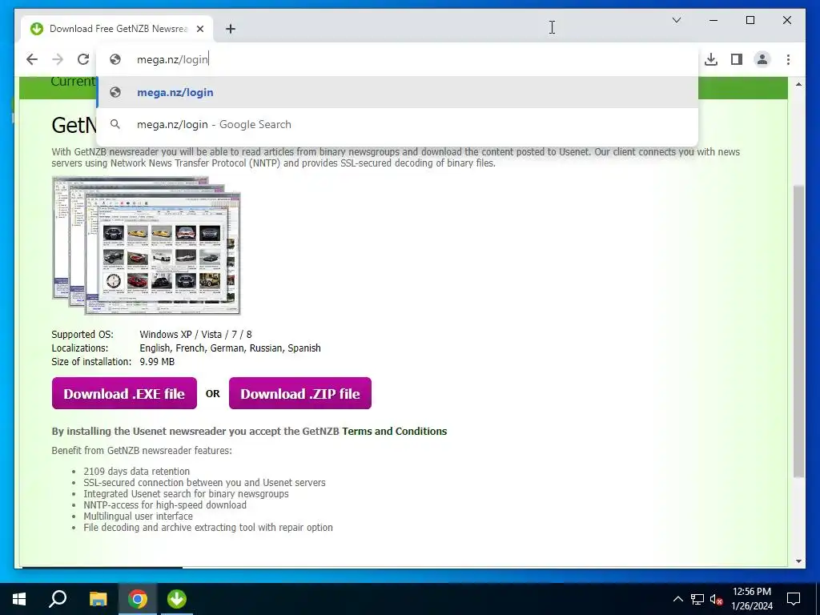Click the green download arrow taskbar icon
Viewport: 820px width, 615px height.
177,599
